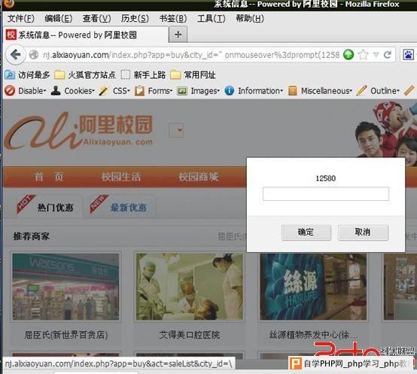Open the city selector dropdown beside the logo
The width and height of the screenshot is (417, 374).
click(x=176, y=130)
